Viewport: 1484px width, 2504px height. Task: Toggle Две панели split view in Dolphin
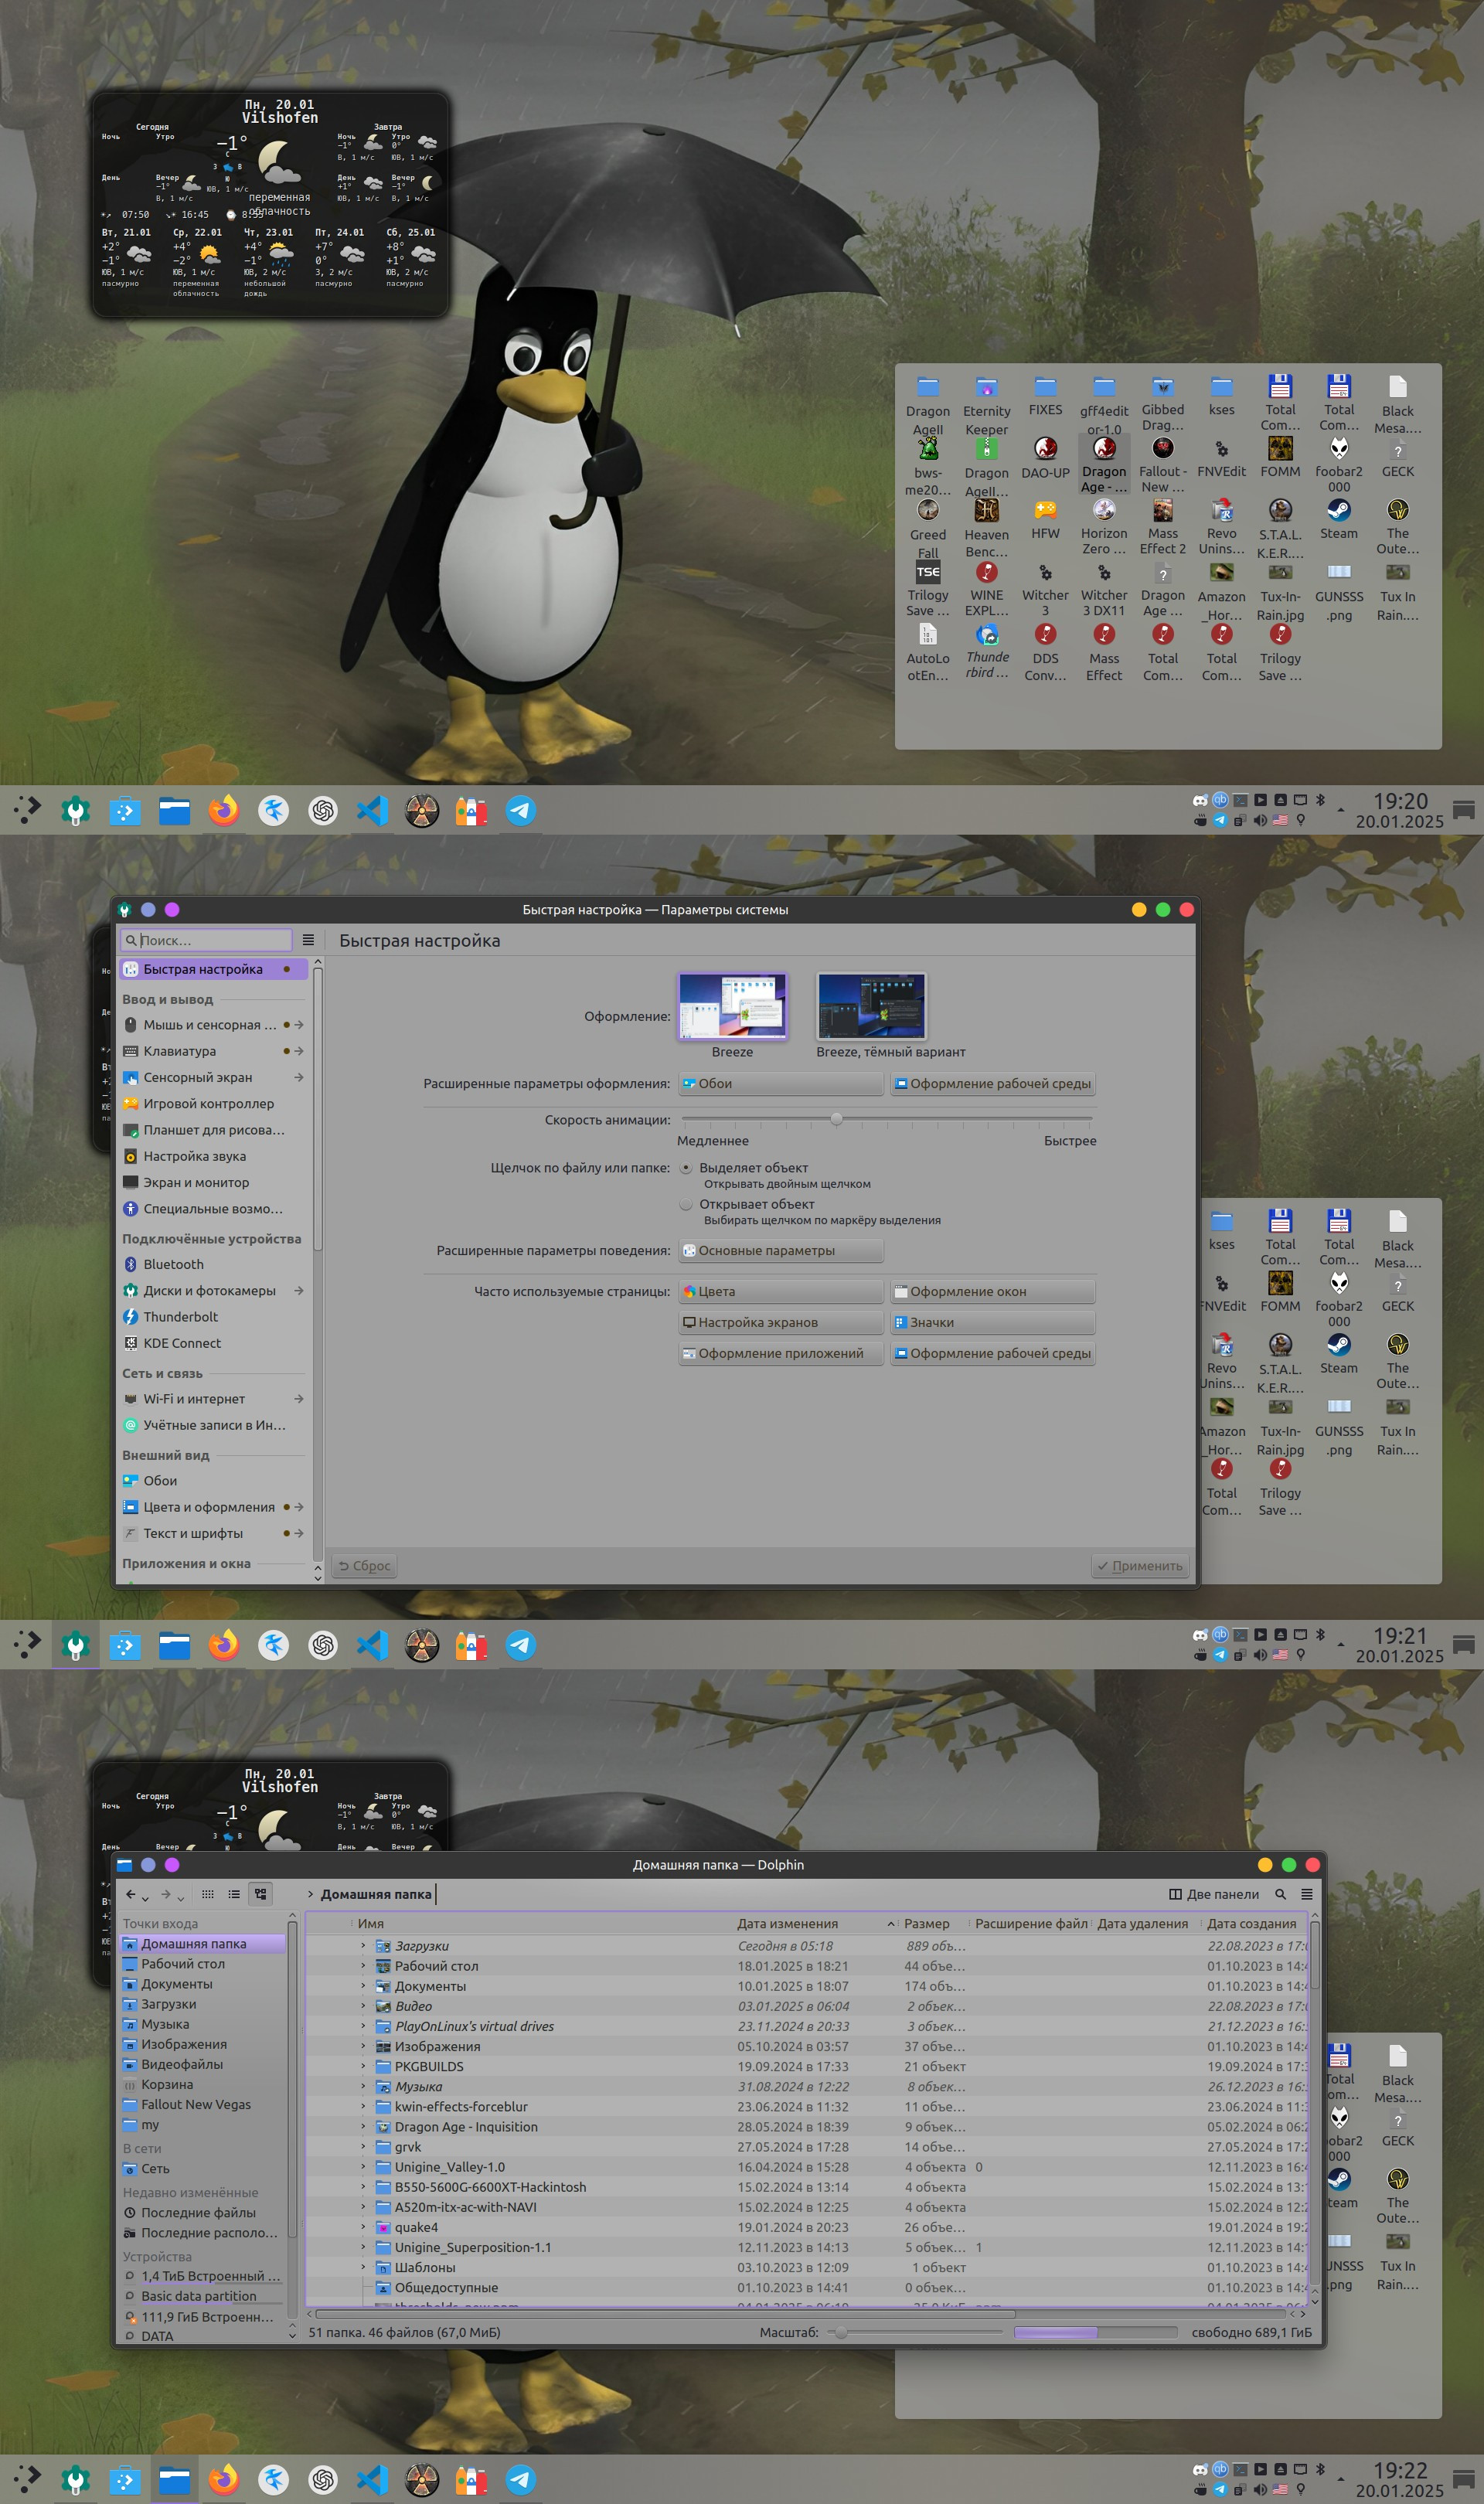coord(1213,1893)
